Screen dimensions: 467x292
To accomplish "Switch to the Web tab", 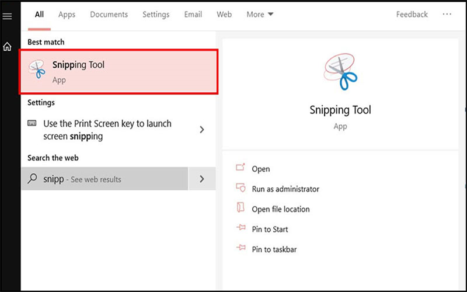I will (x=224, y=14).
